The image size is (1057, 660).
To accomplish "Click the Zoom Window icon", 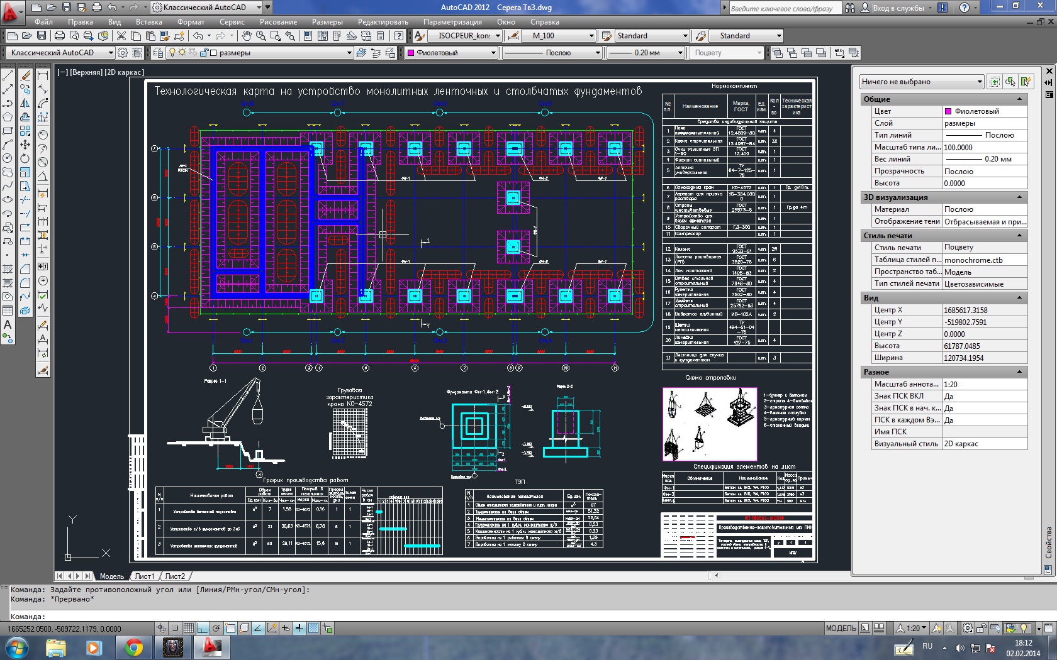I will pyautogui.click(x=276, y=36).
